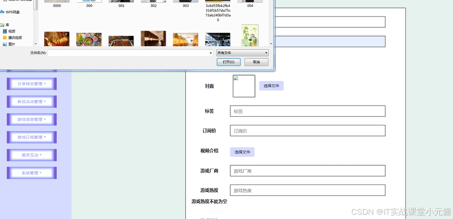Select the file named 003

point(186,4)
